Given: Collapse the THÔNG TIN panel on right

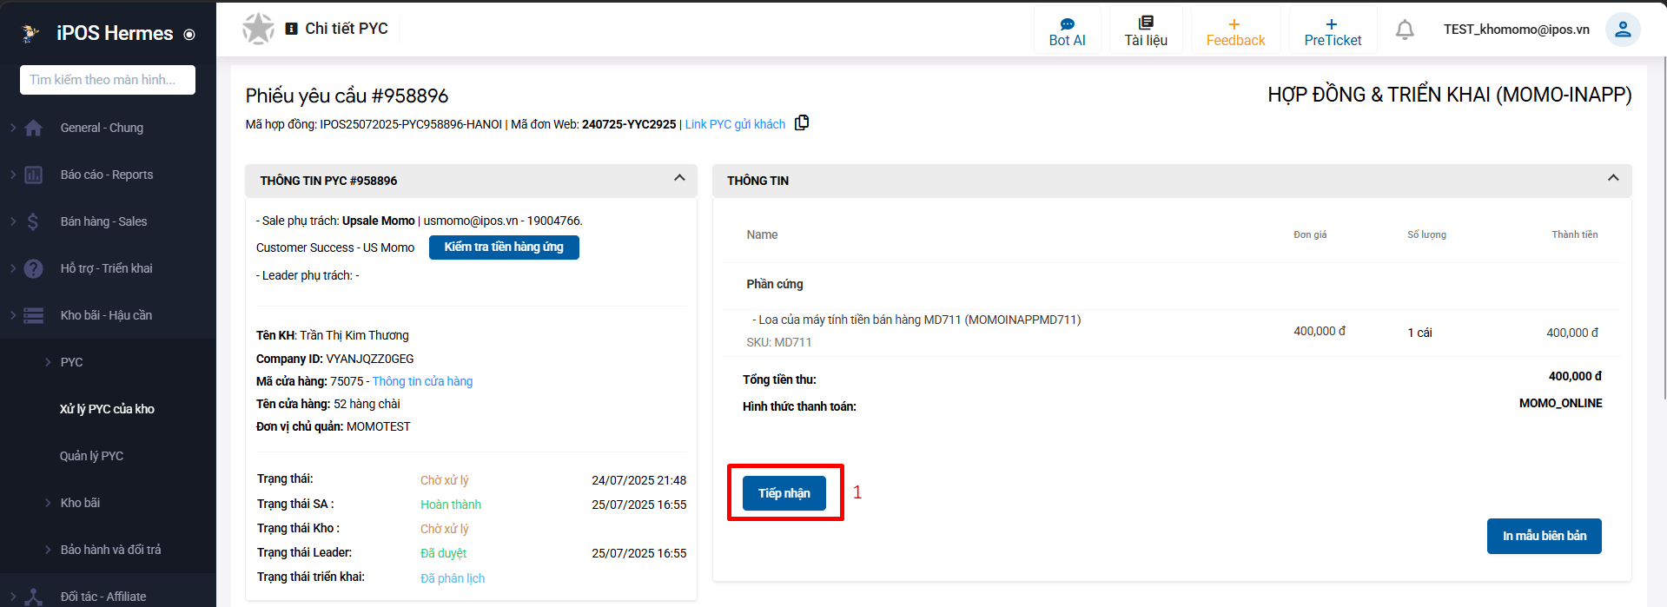Looking at the screenshot, I should tap(1613, 178).
